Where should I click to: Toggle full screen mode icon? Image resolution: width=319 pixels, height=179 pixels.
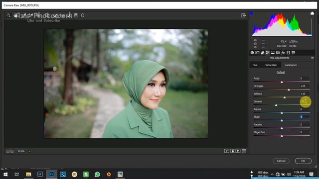tap(243, 15)
